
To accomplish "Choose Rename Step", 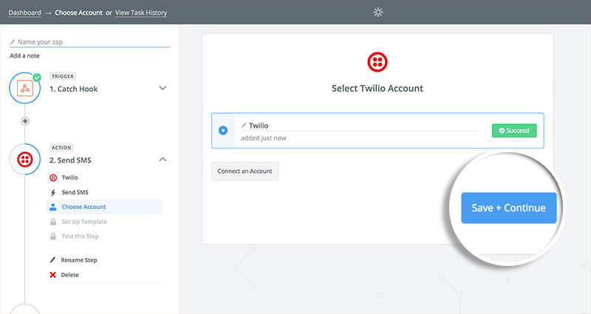I will [79, 260].
